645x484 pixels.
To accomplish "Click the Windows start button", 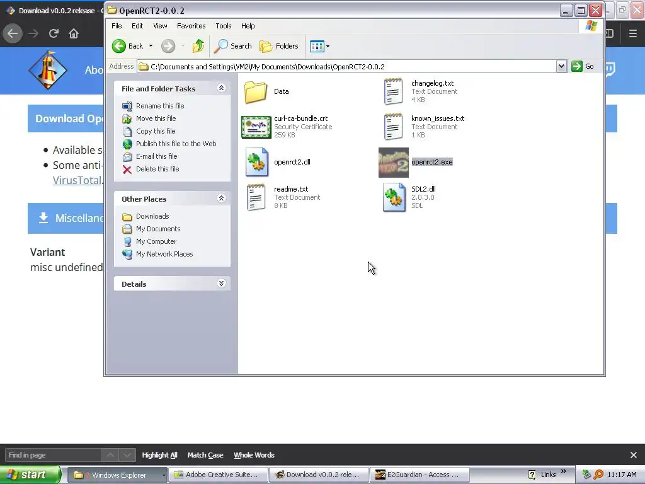I will 30,475.
